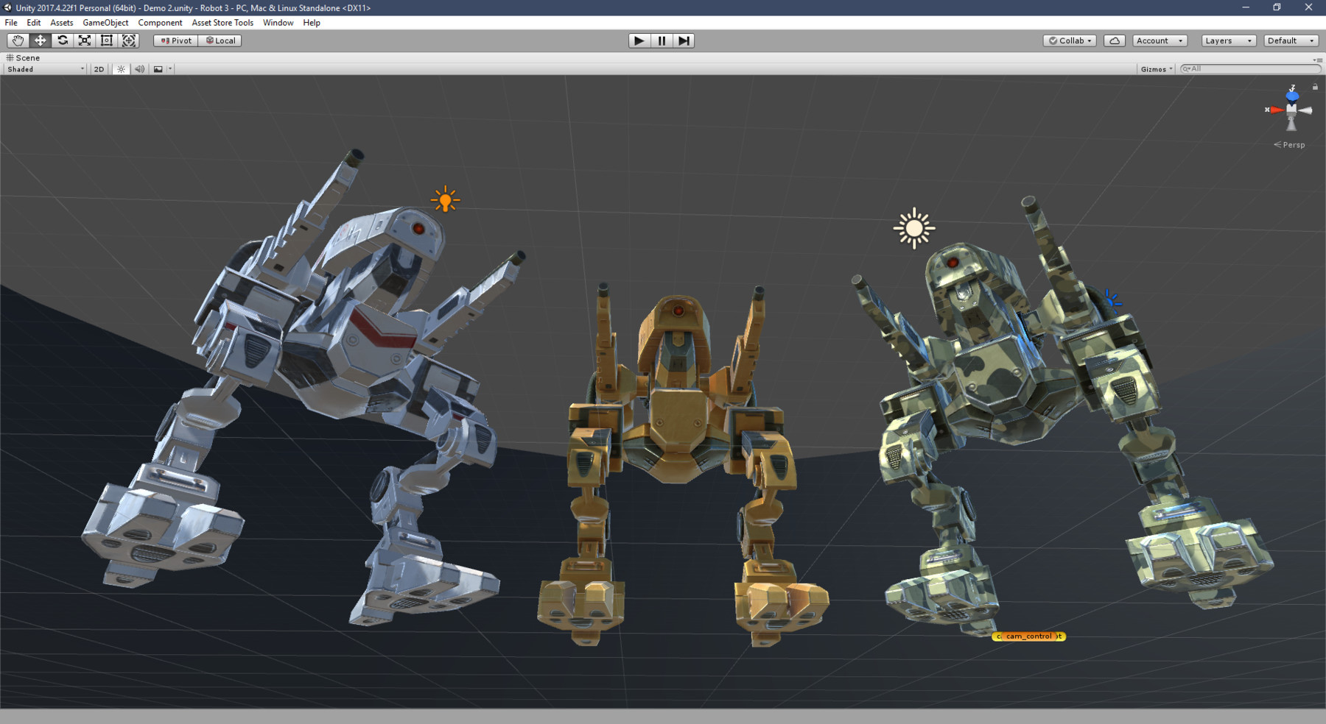Open the Layers dropdown
This screenshot has width=1326, height=724.
[x=1227, y=40]
